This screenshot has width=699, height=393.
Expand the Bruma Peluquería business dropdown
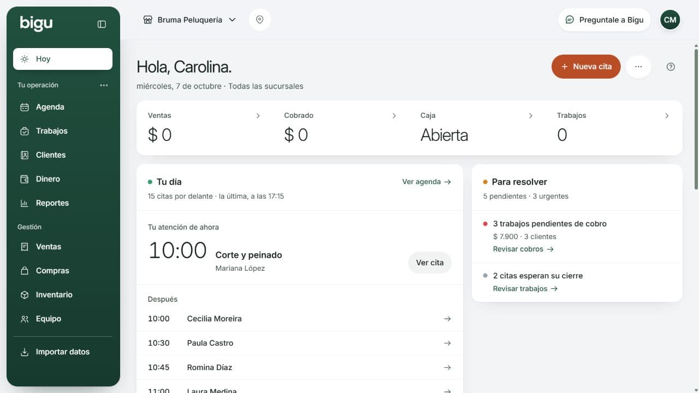pos(189,20)
